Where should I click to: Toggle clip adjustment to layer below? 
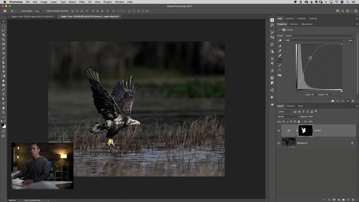point(333,101)
